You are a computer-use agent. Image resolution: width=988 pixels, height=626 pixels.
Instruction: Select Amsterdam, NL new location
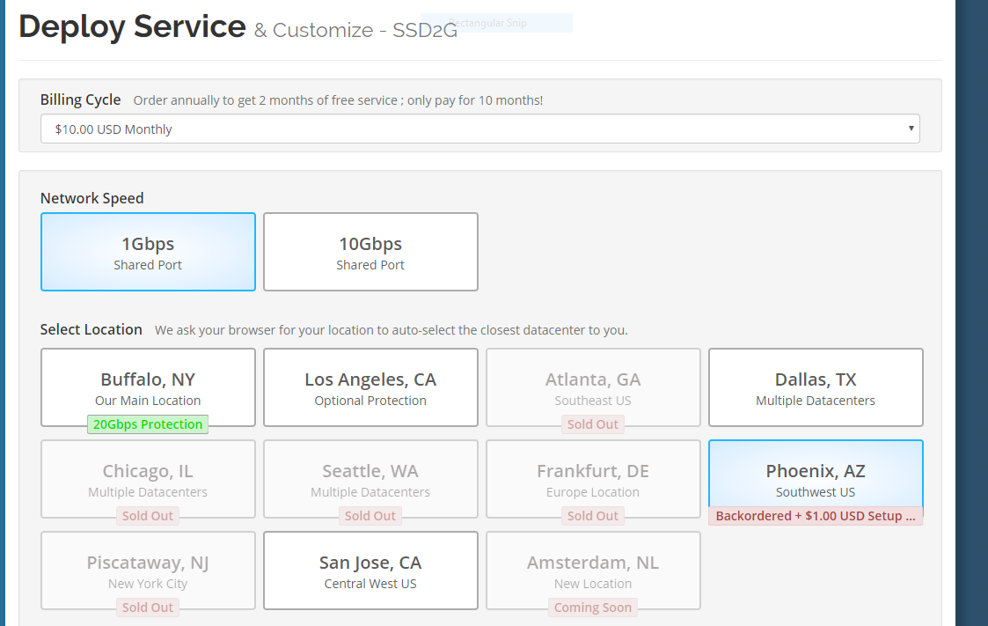(593, 569)
